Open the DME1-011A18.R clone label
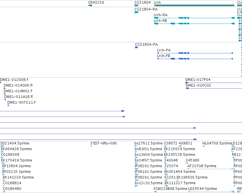 [x=18, y=97]
